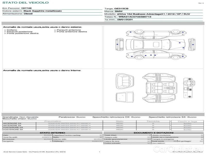The image size is (206, 154).
Task: Click the Targa GE315CB plate value
Action: [120, 8]
